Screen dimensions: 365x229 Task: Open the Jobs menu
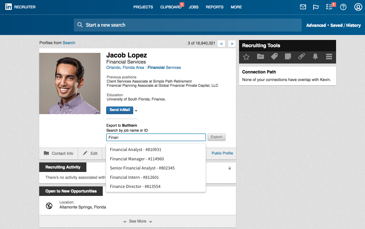coord(194,7)
